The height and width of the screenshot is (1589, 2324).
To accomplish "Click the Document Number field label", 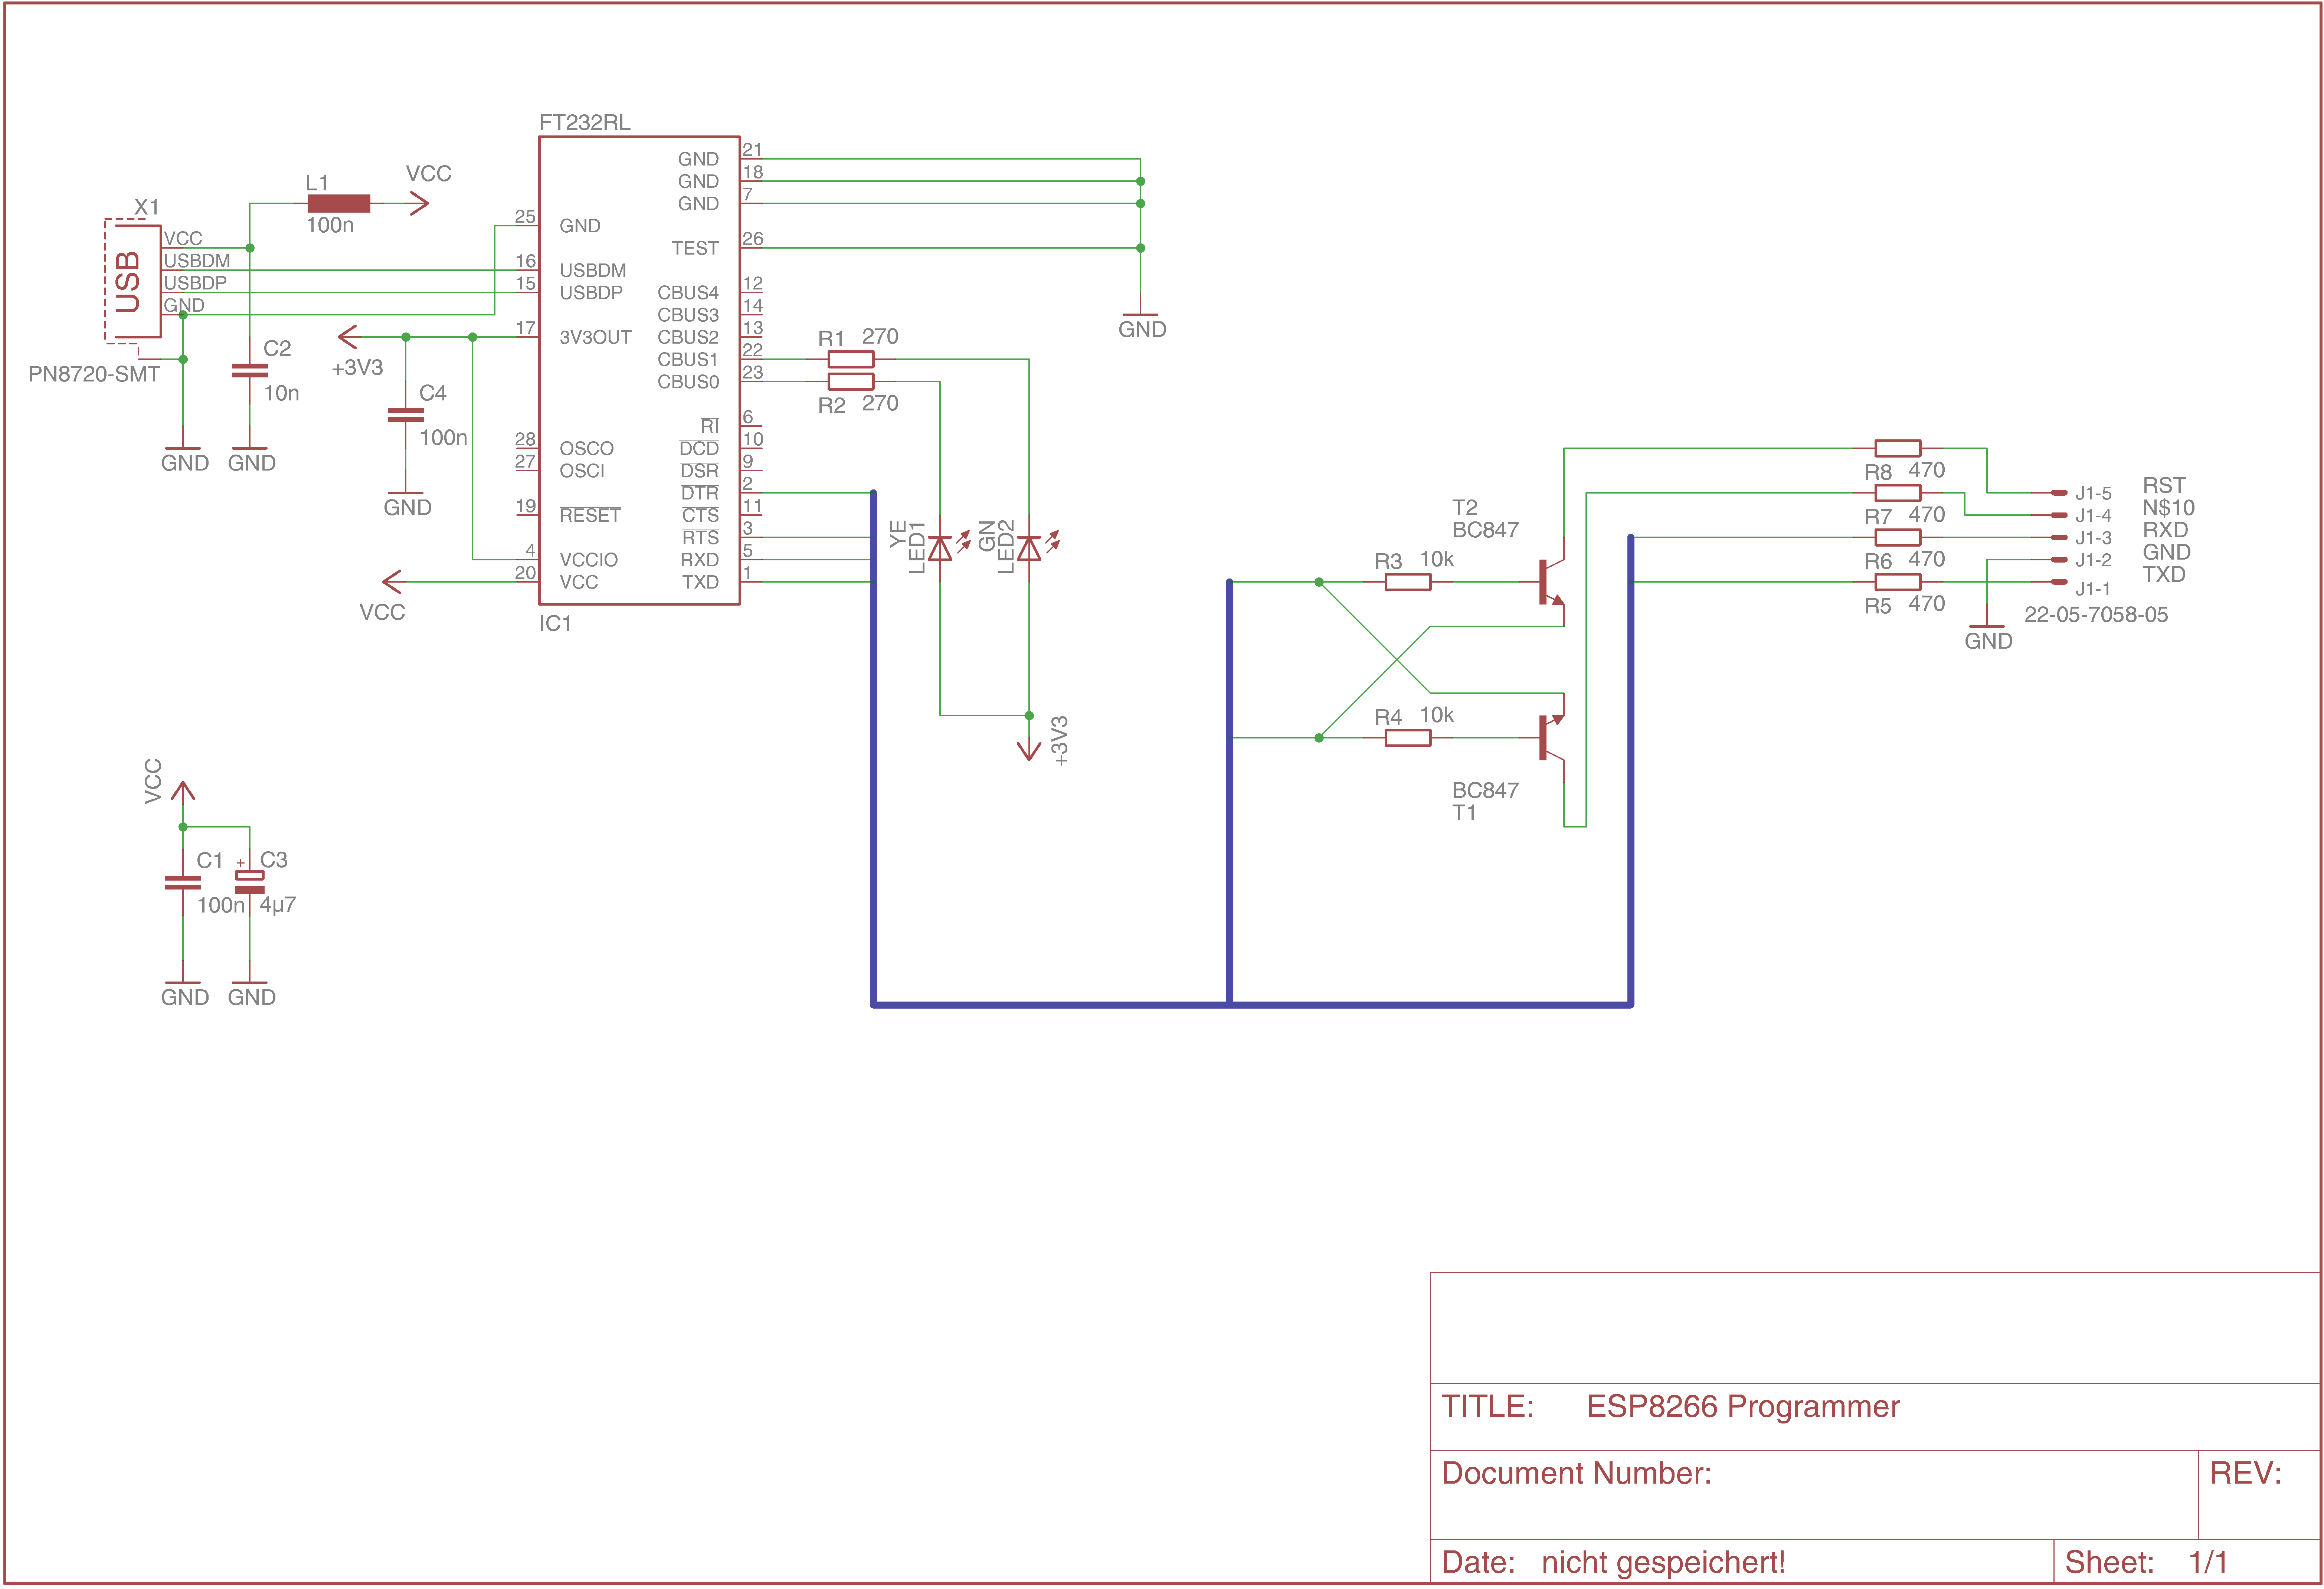I will (1576, 1473).
